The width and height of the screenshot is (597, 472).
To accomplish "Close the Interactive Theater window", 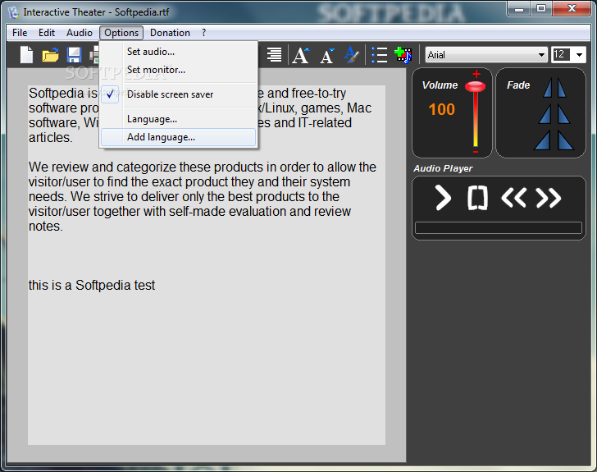I will 572,8.
